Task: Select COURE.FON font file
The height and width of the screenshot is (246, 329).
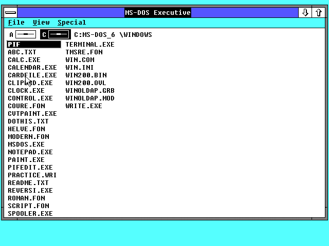Action: [26, 106]
